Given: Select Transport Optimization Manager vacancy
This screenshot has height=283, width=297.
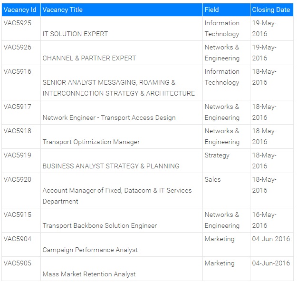Looking at the screenshot, I should coord(91,142).
